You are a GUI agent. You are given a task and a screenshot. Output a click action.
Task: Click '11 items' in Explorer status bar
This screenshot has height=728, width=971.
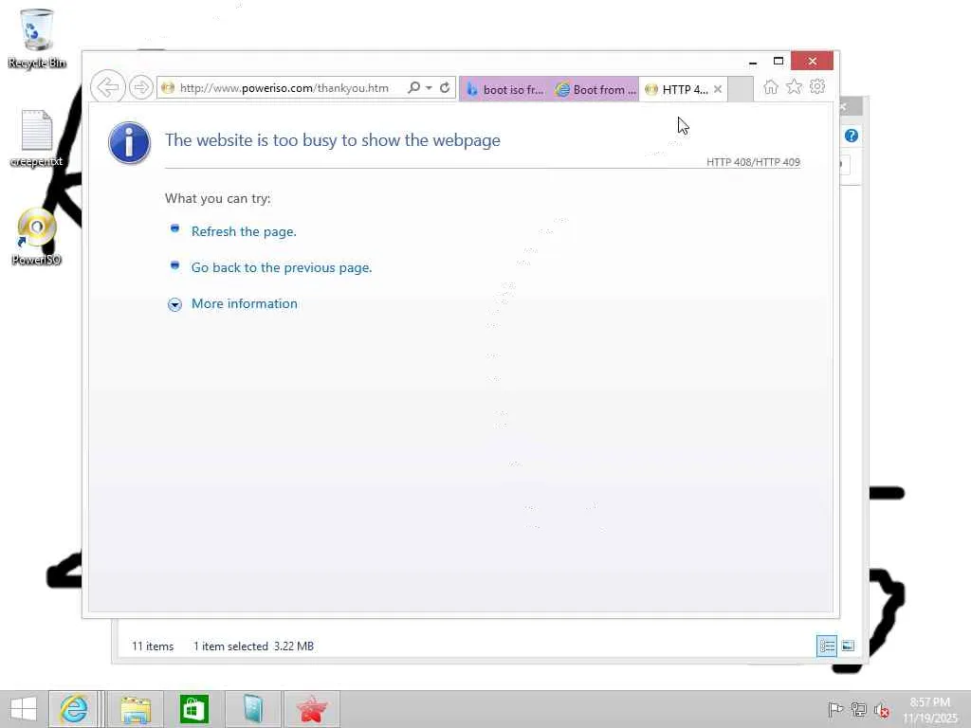153,646
